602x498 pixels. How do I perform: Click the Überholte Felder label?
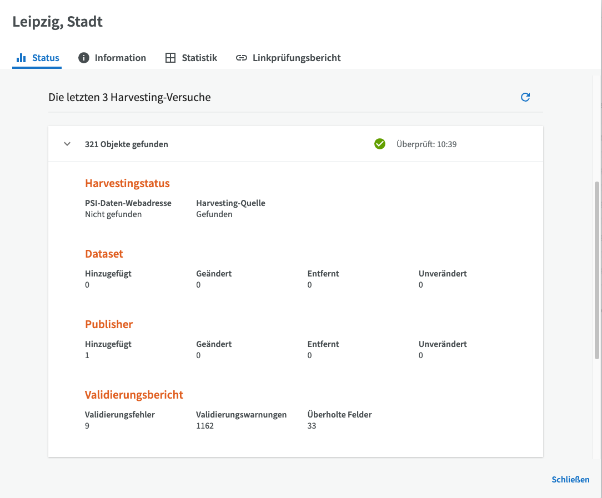click(339, 414)
